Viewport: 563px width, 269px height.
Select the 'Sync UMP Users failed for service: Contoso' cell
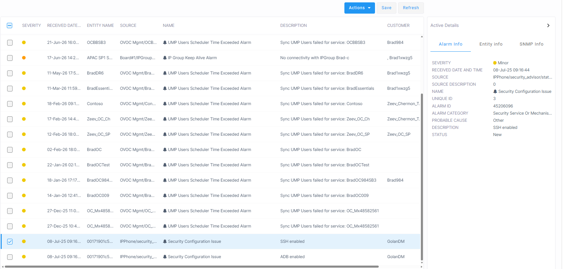[x=321, y=104]
